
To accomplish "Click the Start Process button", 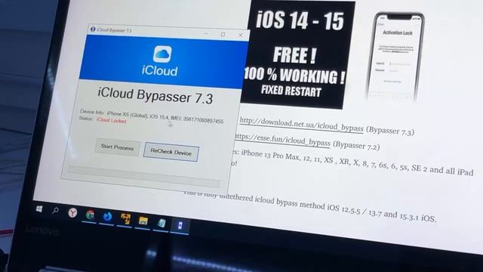I will [x=118, y=147].
